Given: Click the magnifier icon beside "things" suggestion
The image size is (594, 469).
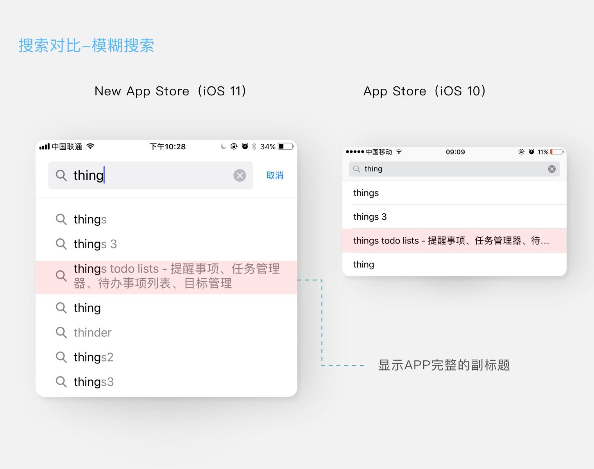Looking at the screenshot, I should click(x=61, y=219).
